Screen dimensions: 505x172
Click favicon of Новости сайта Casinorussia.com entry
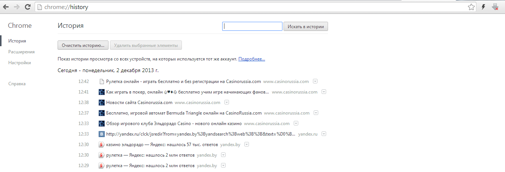101,103
